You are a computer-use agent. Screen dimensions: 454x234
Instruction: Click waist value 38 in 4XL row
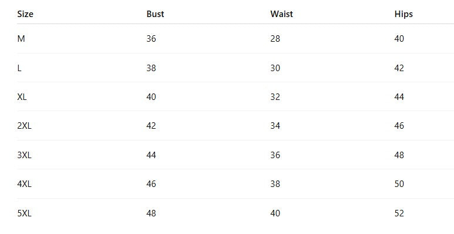click(275, 184)
